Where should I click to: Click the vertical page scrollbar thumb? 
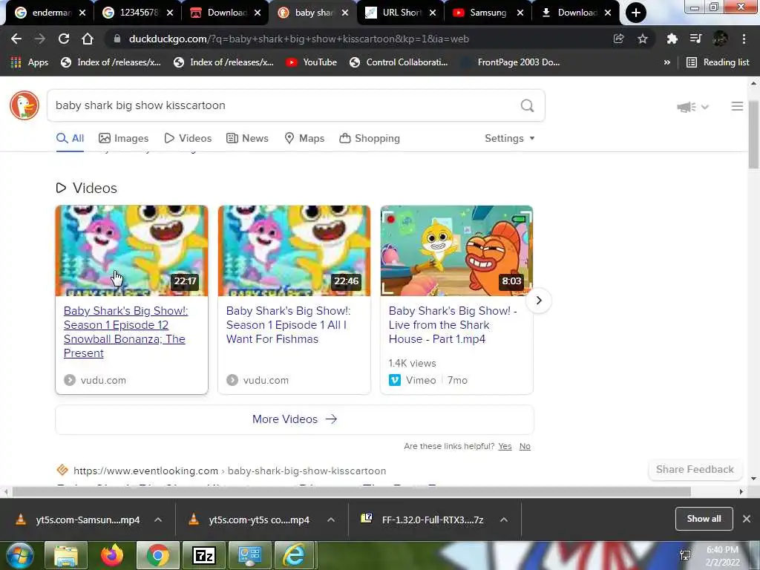coord(754,135)
